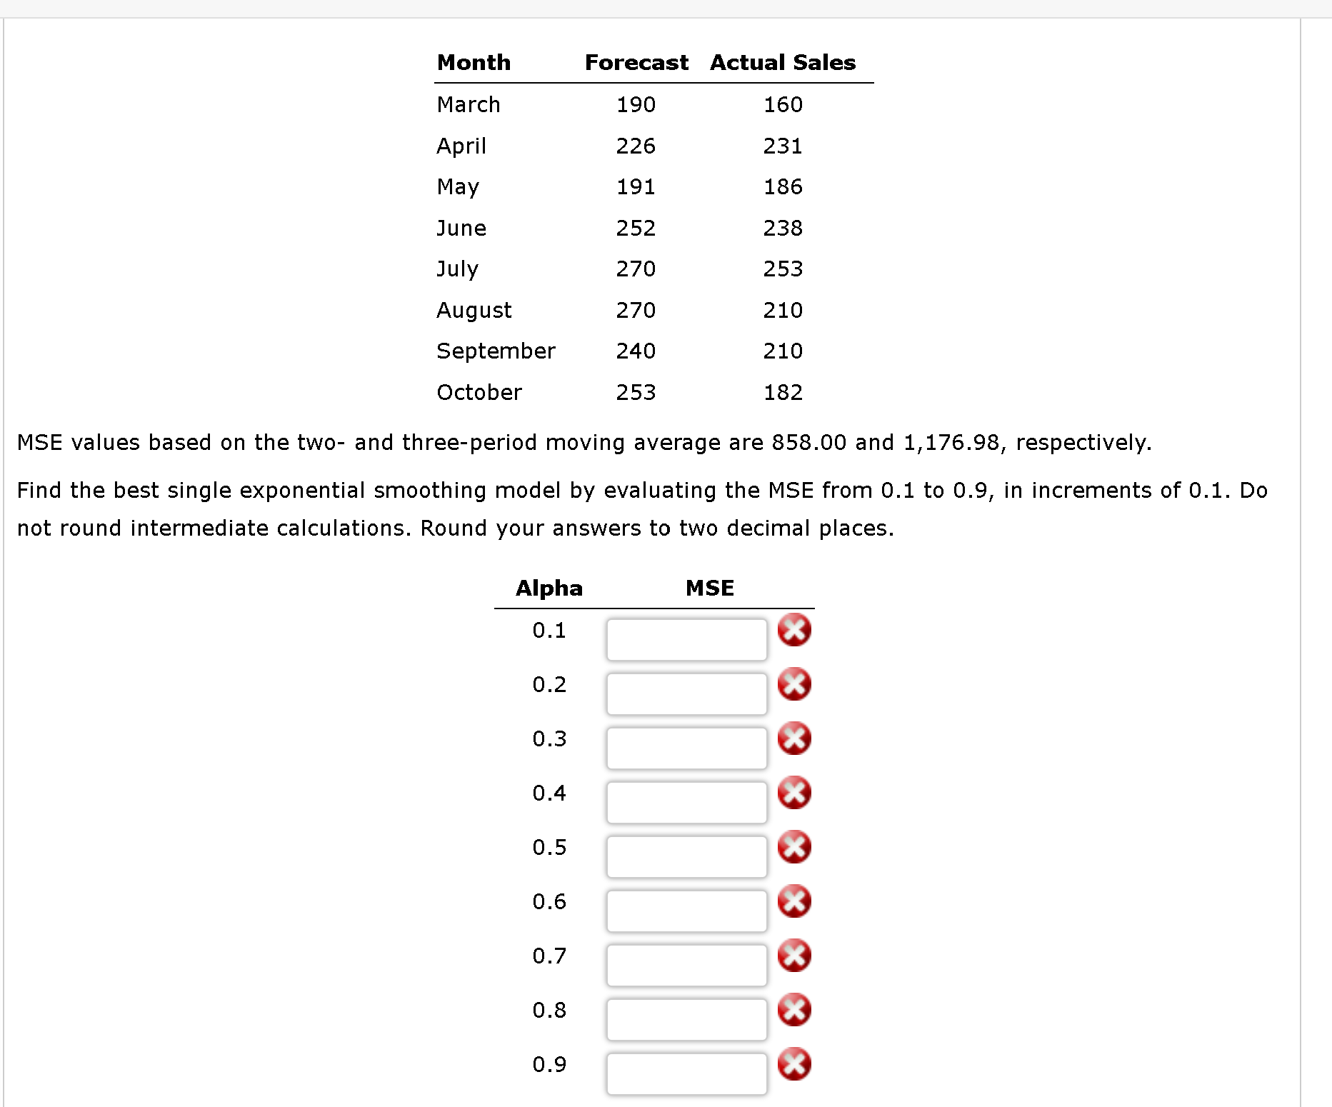This screenshot has height=1107, width=1332.
Task: Click the MSE answer field for alpha 0.6
Action: (x=686, y=911)
